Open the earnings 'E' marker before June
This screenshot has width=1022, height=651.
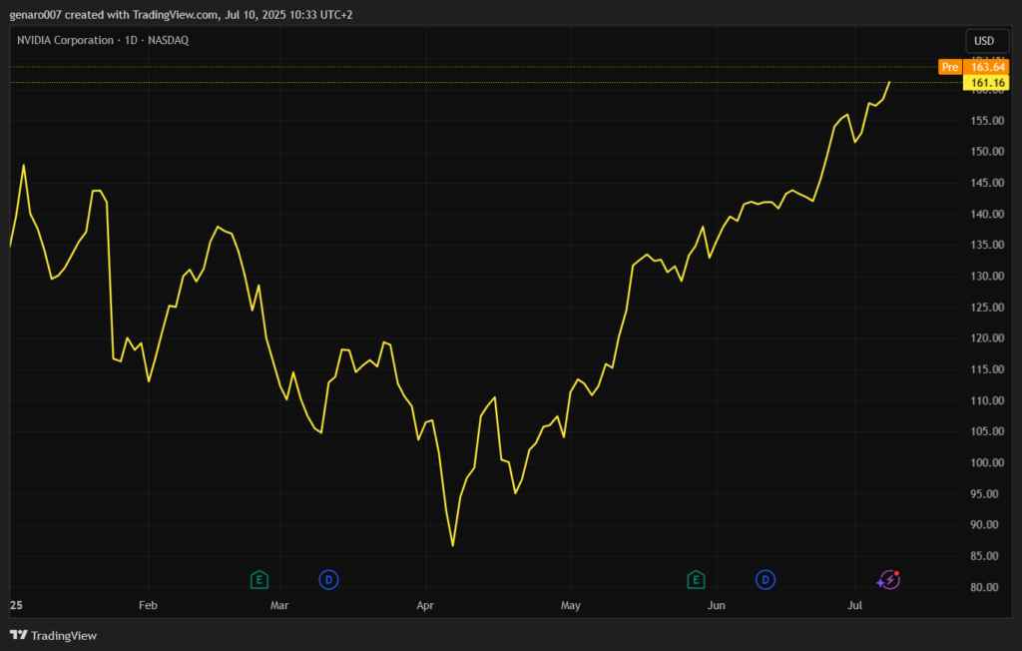tap(696, 579)
